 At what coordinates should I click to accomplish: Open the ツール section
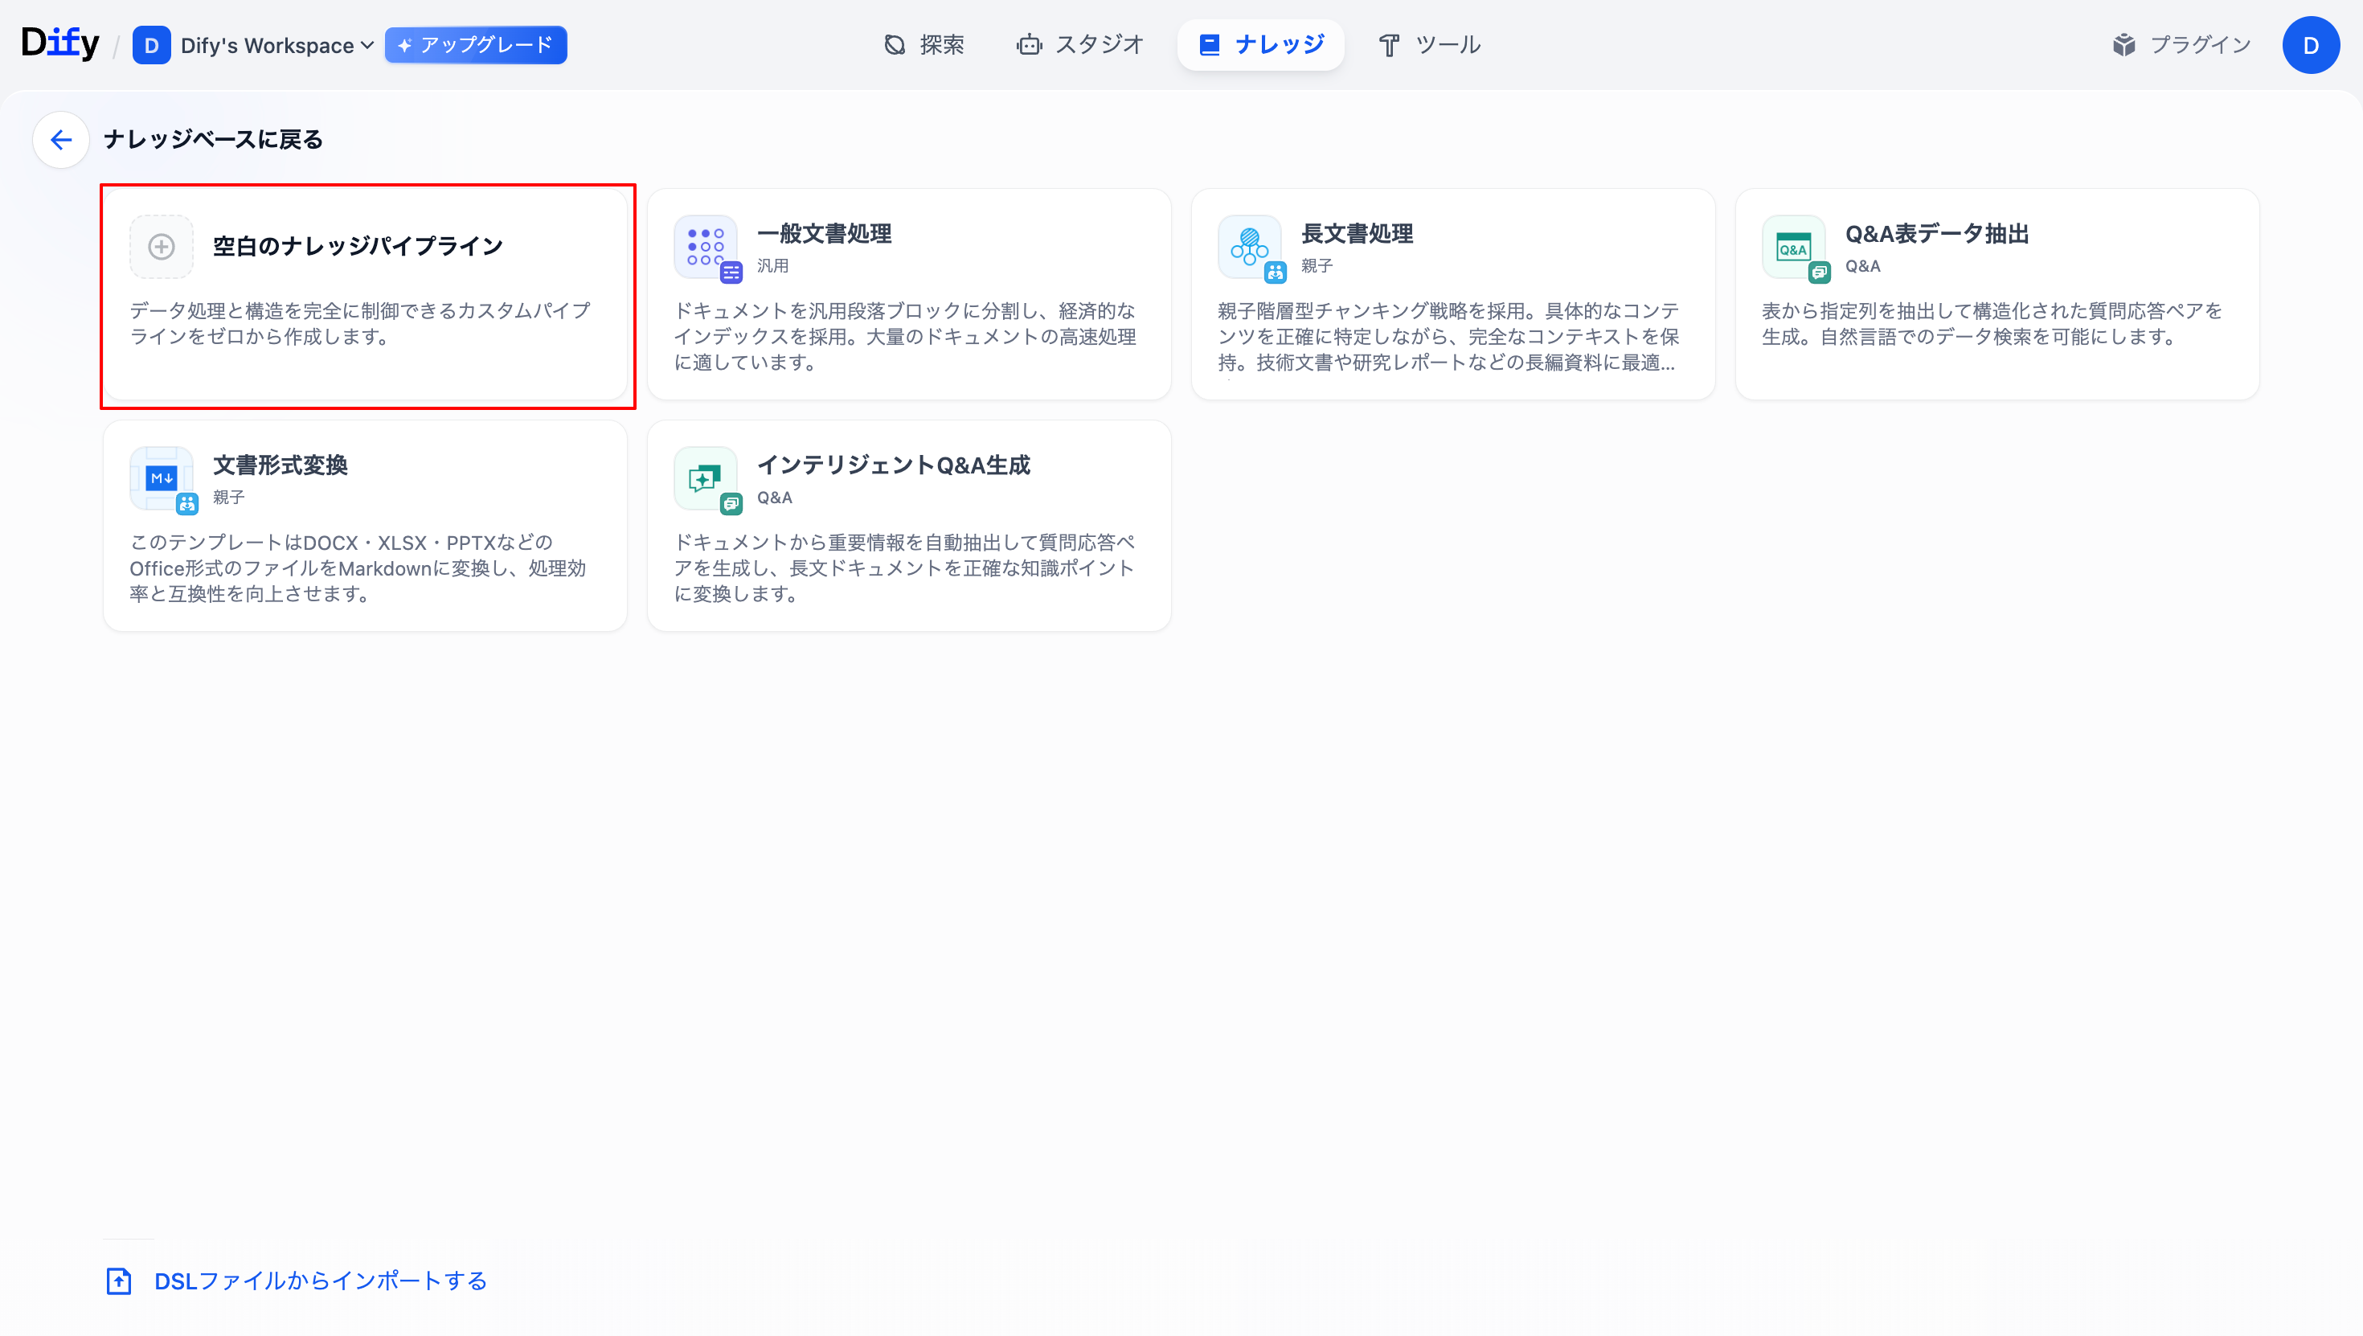pos(1428,44)
